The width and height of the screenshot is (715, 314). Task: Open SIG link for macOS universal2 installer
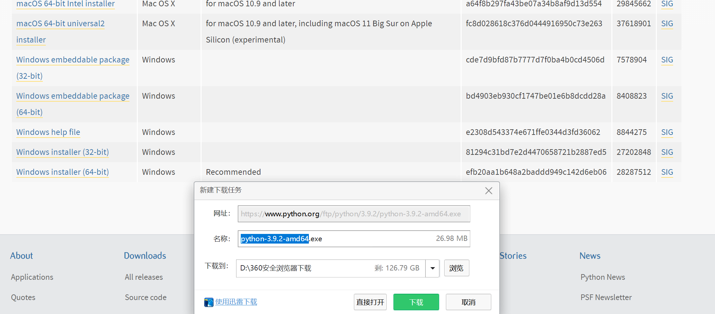667,24
